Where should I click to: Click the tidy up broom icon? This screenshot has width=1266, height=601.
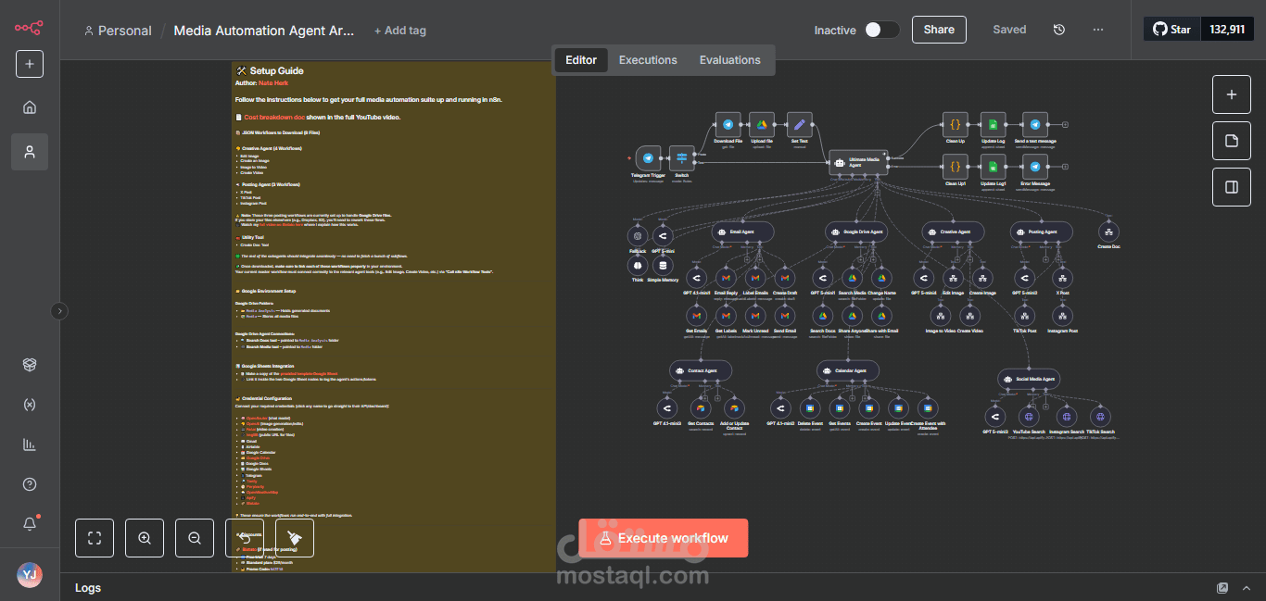[x=295, y=538]
